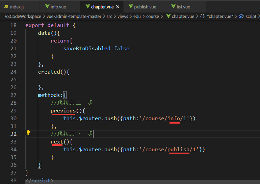Screen dimensions: 260x184
Task: Click the closing bracket on line 36
Action: pos(40,165)
